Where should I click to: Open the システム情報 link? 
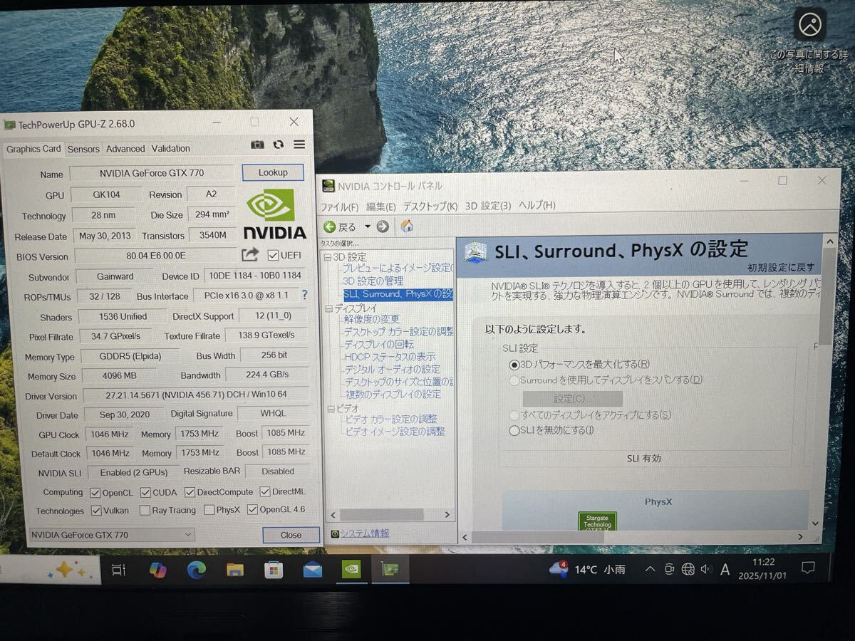[x=364, y=533]
